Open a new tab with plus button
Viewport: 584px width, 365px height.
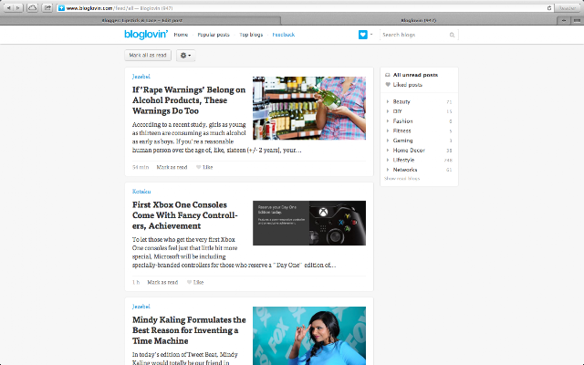(564, 20)
